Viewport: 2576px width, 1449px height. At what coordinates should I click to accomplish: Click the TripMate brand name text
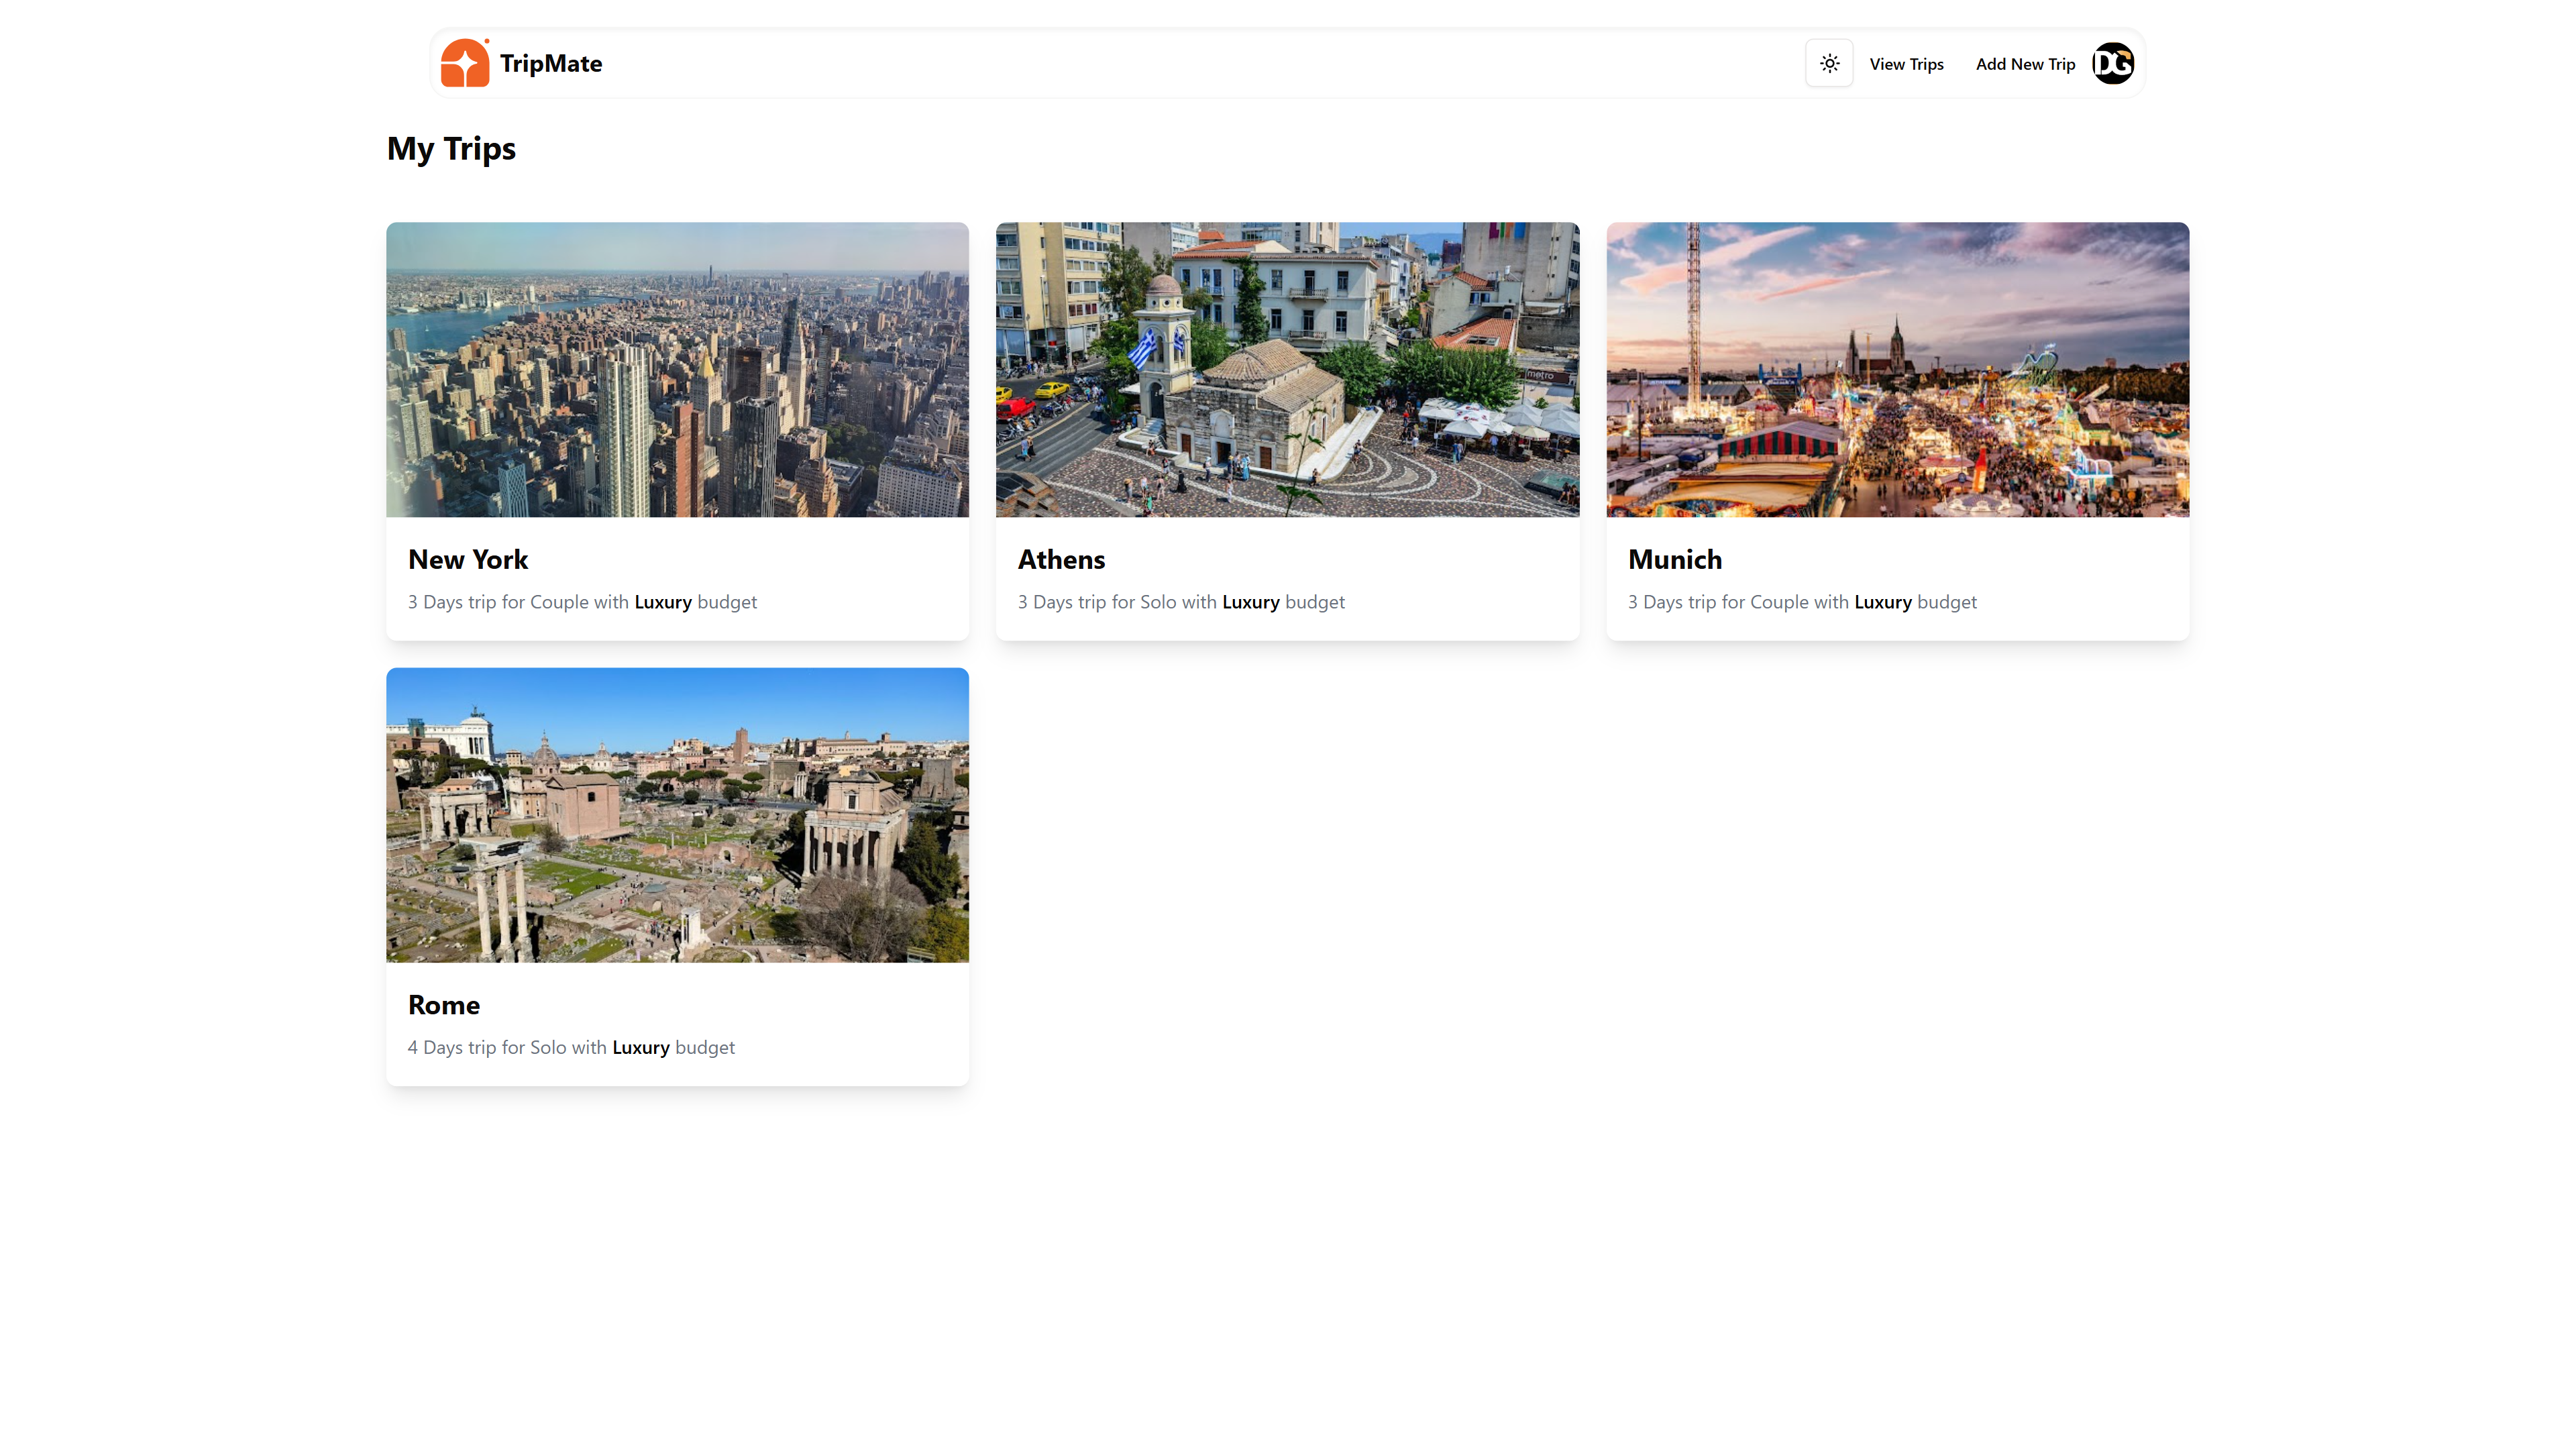coord(551,64)
